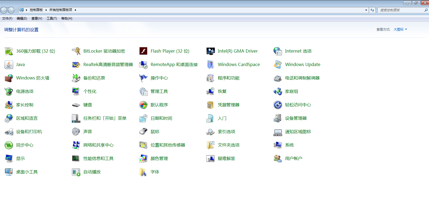Open the 网络和共享中心 link
429x208 pixels.
point(98,145)
